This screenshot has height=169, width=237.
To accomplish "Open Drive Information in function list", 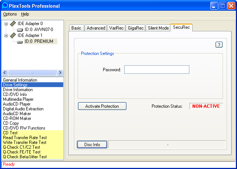I will coord(33,90).
